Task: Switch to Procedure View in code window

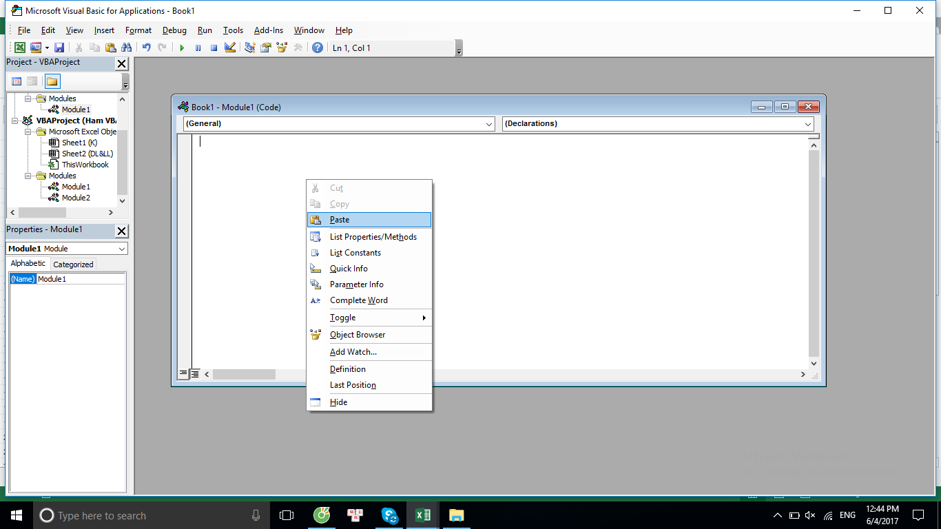Action: coord(183,374)
